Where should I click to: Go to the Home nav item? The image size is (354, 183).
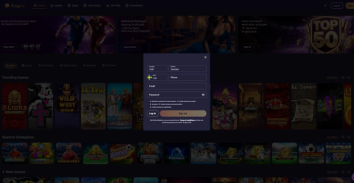tap(39, 5)
